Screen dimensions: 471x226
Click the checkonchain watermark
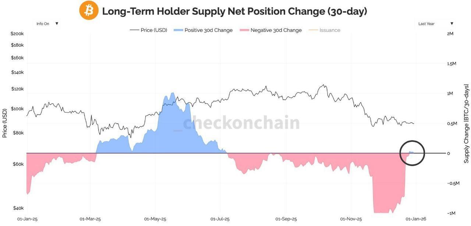click(x=241, y=123)
